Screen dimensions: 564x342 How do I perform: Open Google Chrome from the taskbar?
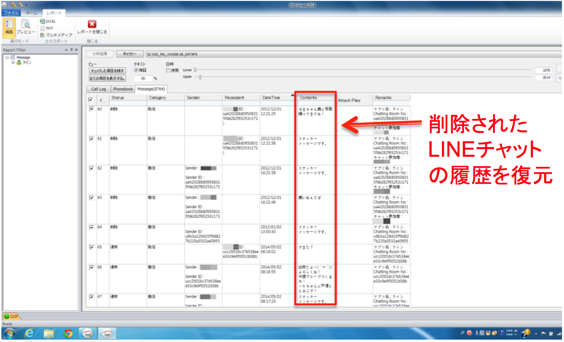pyautogui.click(x=68, y=333)
